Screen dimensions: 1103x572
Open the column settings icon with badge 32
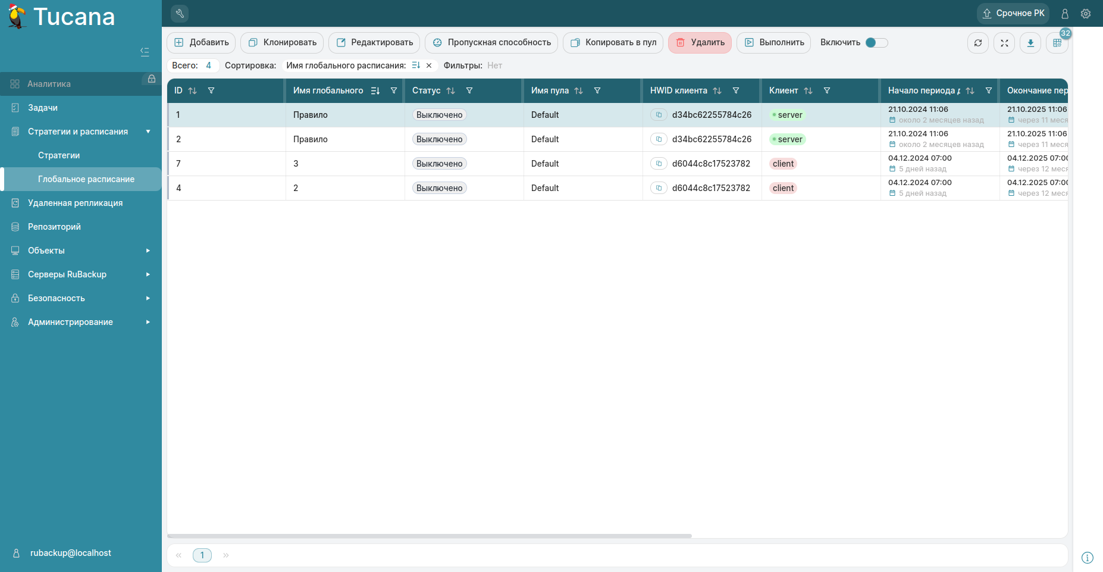pyautogui.click(x=1057, y=43)
